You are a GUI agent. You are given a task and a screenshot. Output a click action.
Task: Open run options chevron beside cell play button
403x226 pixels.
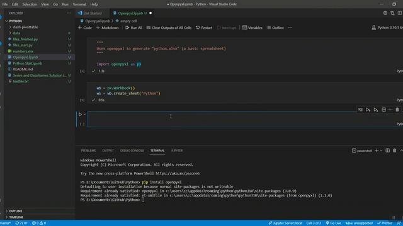click(x=84, y=114)
